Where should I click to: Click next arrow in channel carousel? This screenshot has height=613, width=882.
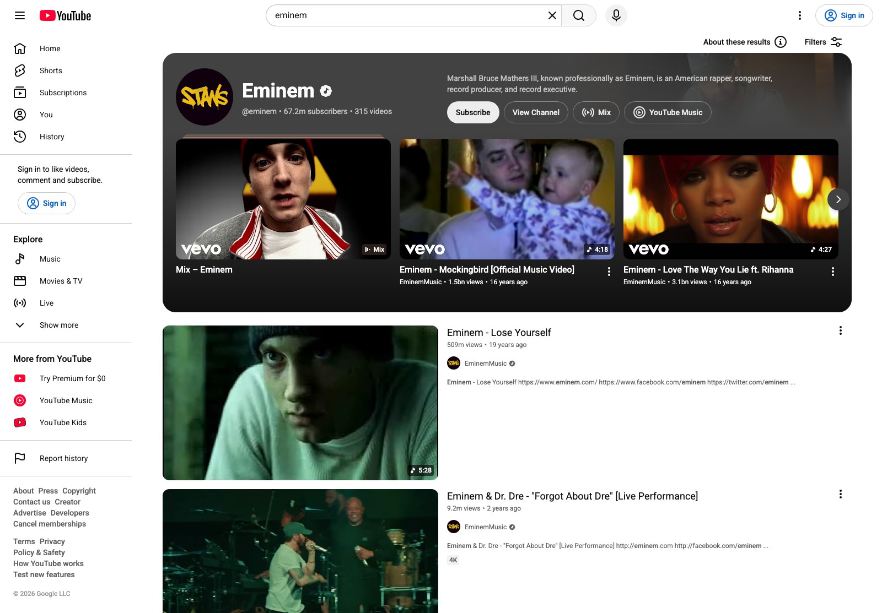coord(838,199)
